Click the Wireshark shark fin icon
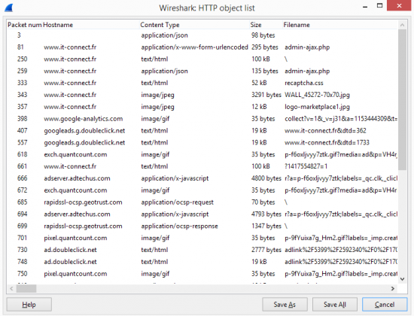 (x=9, y=8)
